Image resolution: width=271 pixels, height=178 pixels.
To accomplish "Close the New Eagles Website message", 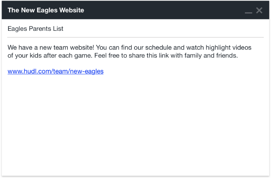I will tap(259, 10).
